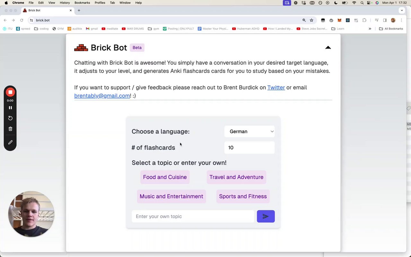
Task: Pick the Sports and Fitness topic
Action: tap(243, 196)
